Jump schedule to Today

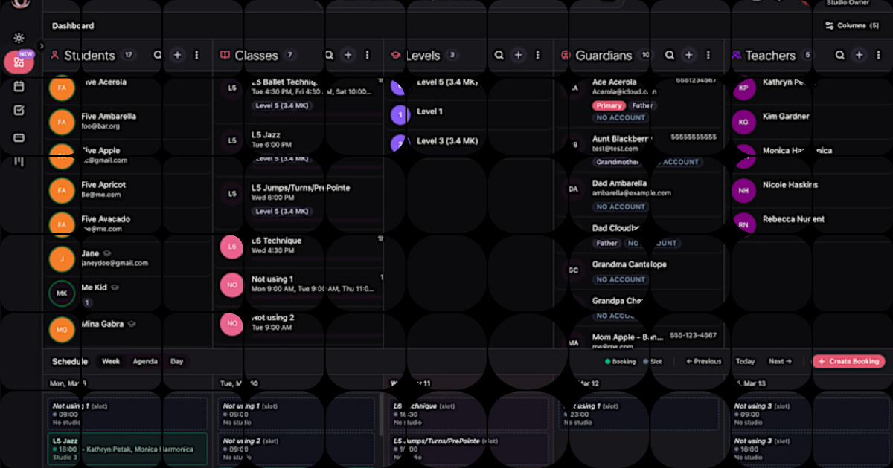[x=745, y=361]
